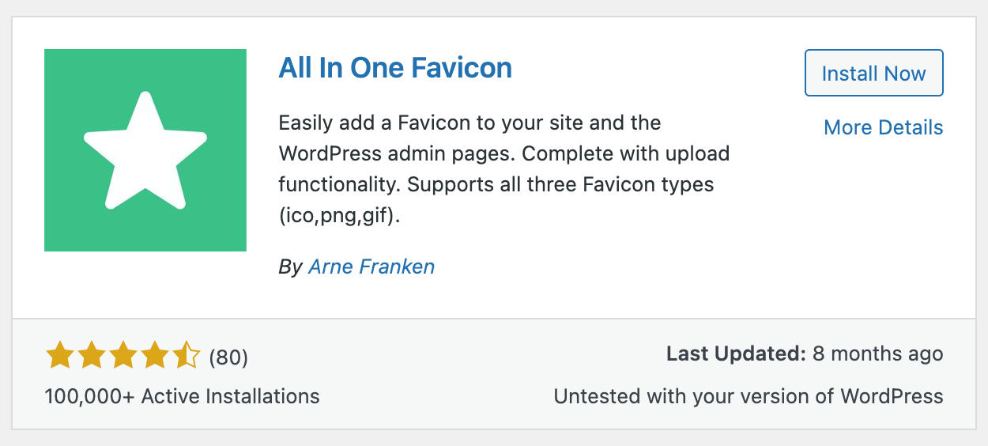Viewport: 988px width, 446px height.
Task: Click the second gold rating star
Action: click(x=92, y=357)
